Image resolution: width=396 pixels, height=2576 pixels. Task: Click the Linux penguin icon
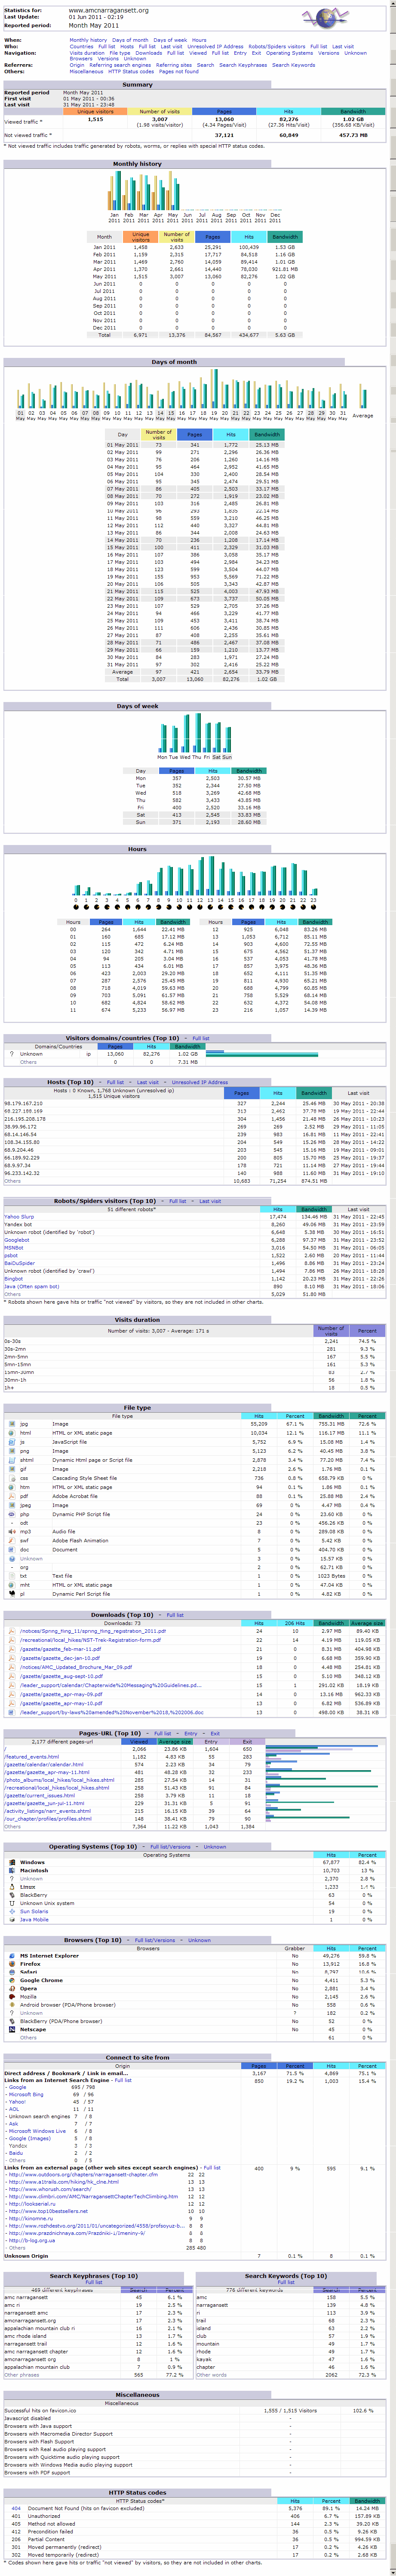coord(12,1886)
